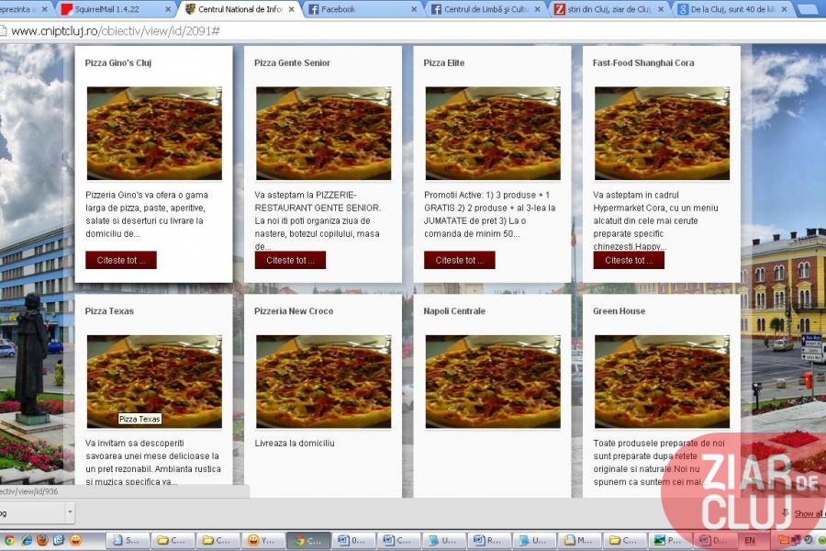
Task: Open the picture taskbar button labeled P...
Action: (671, 541)
